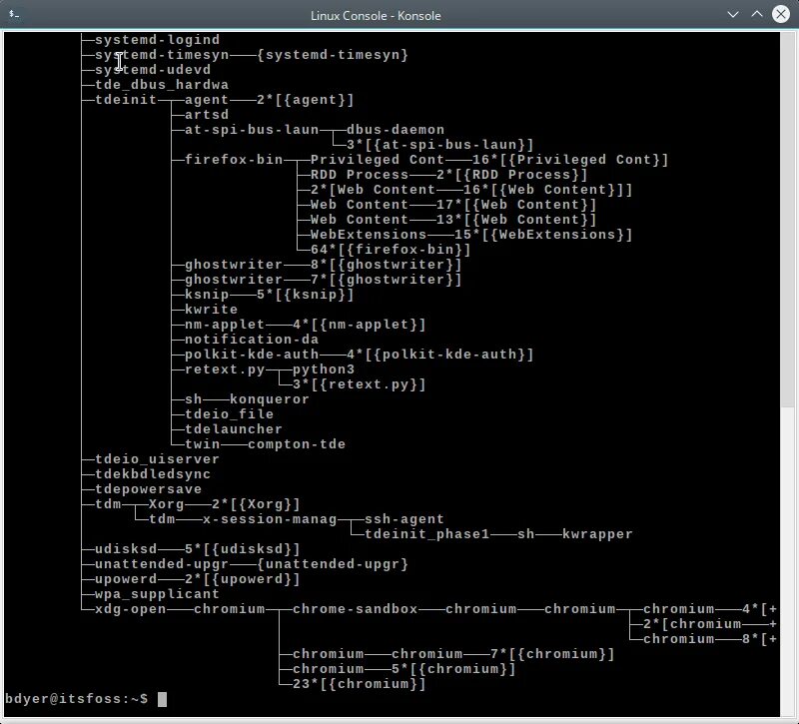Click the terminal cursor block after prompt
This screenshot has width=799, height=724.
(x=162, y=699)
